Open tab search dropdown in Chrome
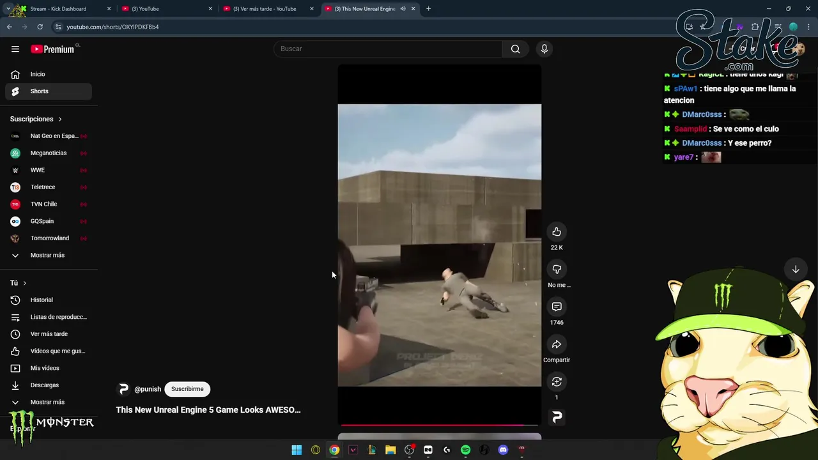 click(x=8, y=9)
